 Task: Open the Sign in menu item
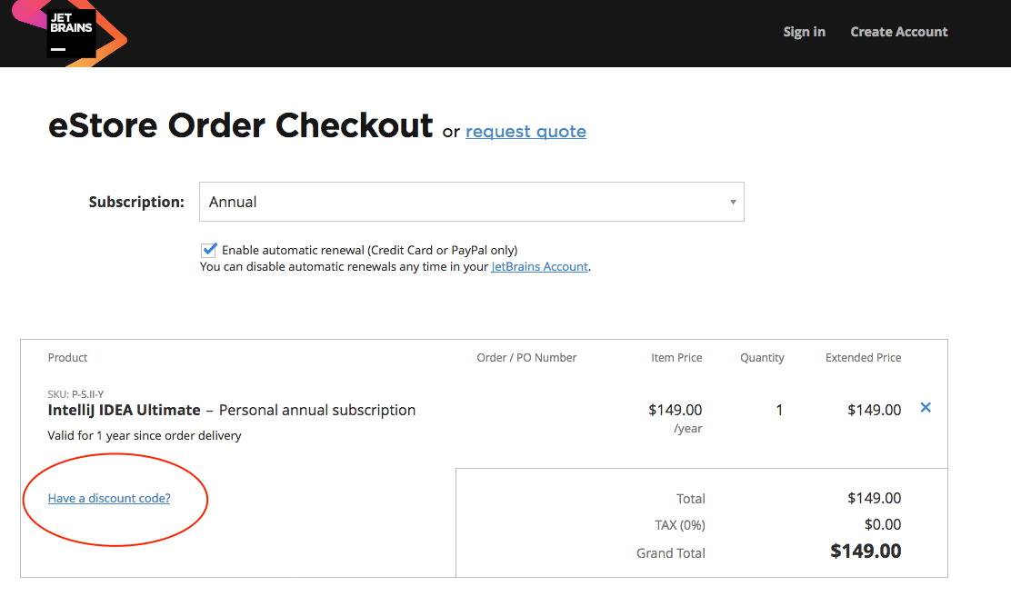(x=804, y=32)
